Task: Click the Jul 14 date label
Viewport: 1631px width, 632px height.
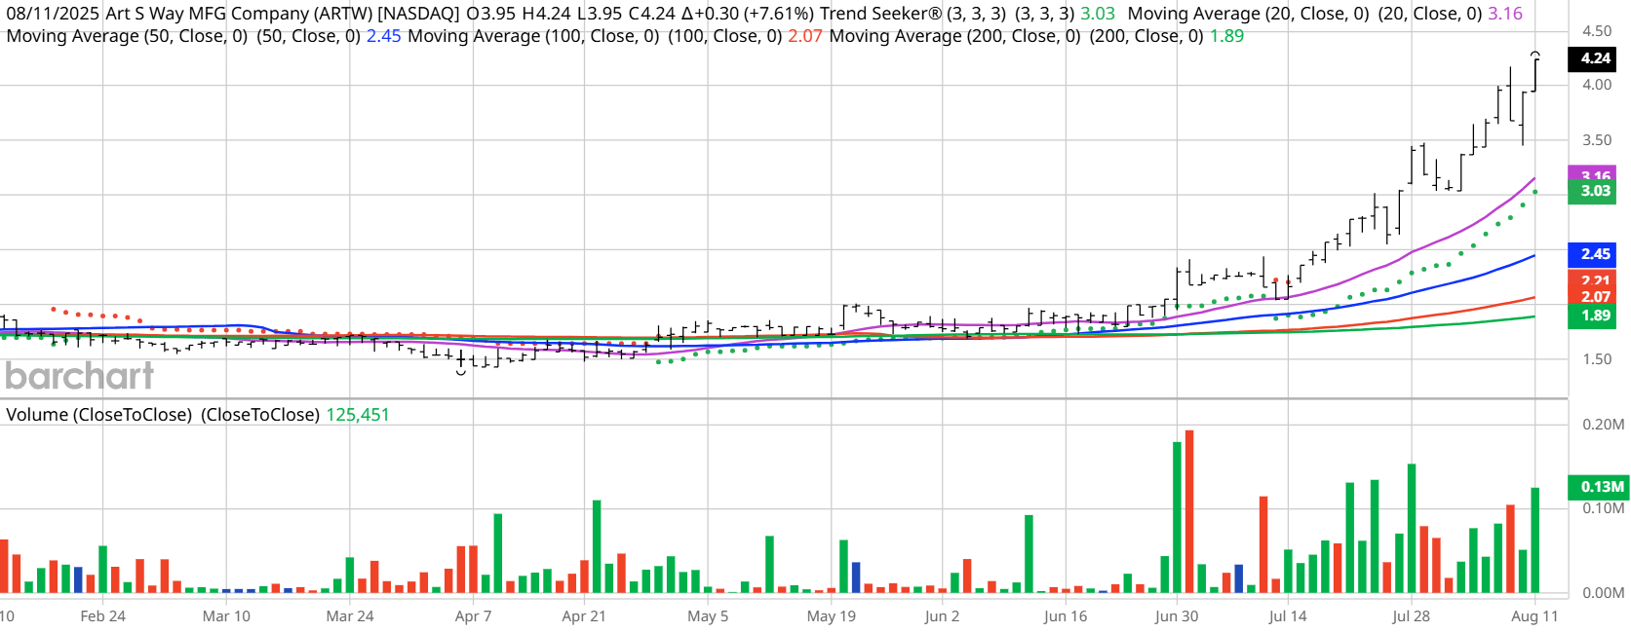Action: coord(1288,616)
